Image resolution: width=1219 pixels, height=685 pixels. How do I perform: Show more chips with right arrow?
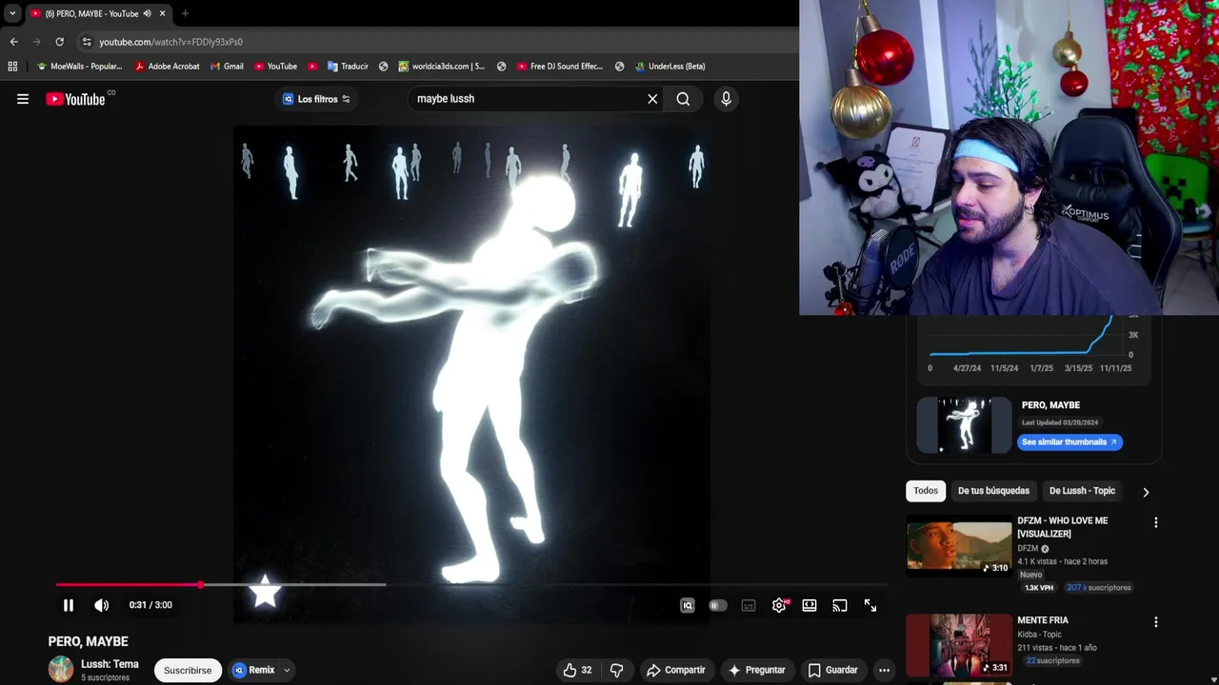tap(1146, 492)
